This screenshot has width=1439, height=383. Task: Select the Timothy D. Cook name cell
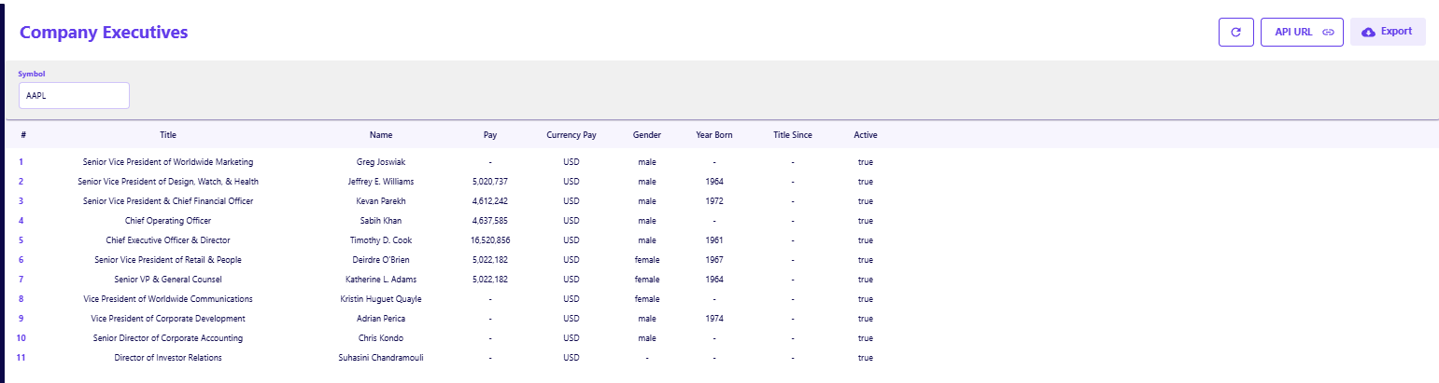coord(381,240)
